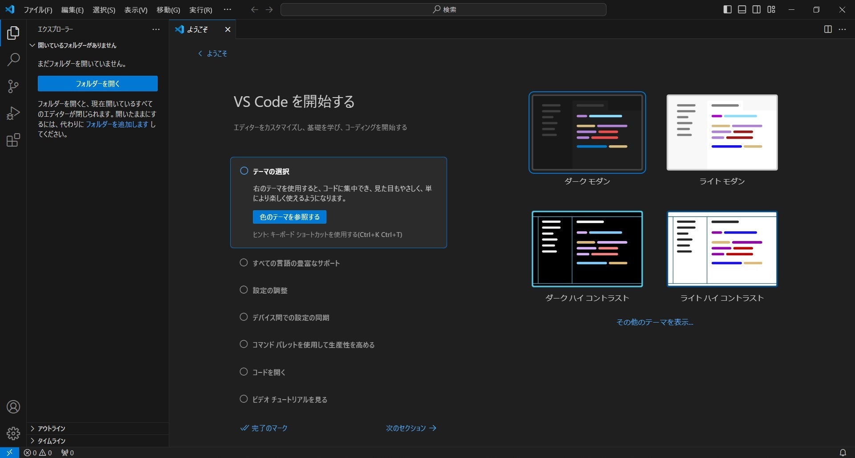855x458 pixels.
Task: Open customize layout icon
Action: pos(771,9)
